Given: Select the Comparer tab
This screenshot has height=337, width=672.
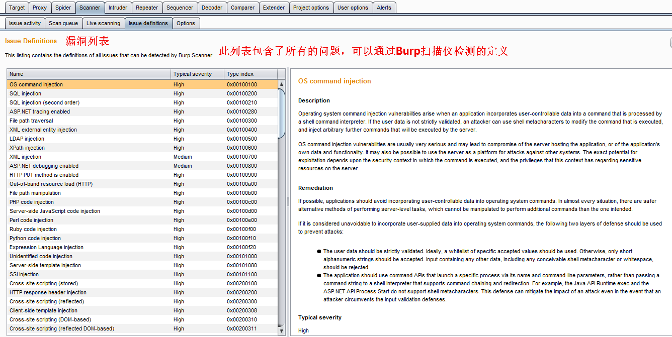Looking at the screenshot, I should [x=243, y=8].
